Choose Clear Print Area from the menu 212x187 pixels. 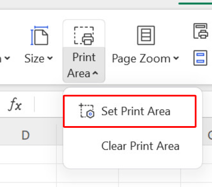pyautogui.click(x=140, y=146)
